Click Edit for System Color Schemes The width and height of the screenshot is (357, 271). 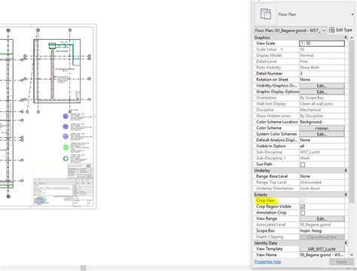click(x=322, y=134)
